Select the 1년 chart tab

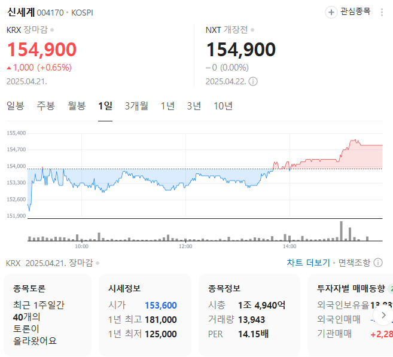[167, 106]
